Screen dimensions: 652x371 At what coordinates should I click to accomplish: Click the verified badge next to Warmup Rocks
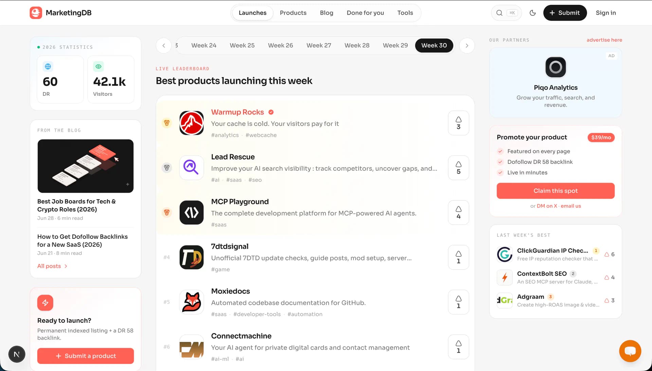(271, 112)
